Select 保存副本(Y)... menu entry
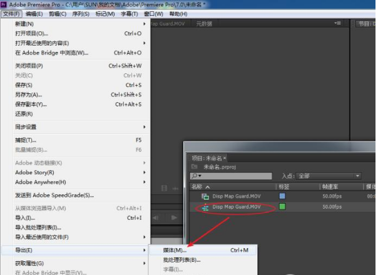The image size is (378, 275). tap(76, 105)
